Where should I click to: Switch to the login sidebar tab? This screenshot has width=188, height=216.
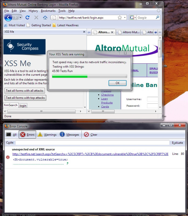coord(23,106)
